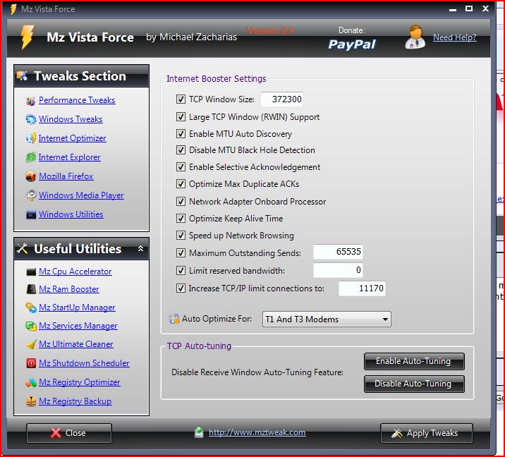Toggle Speed up Network Browsing
Viewport: 505px width, 457px height.
click(181, 236)
